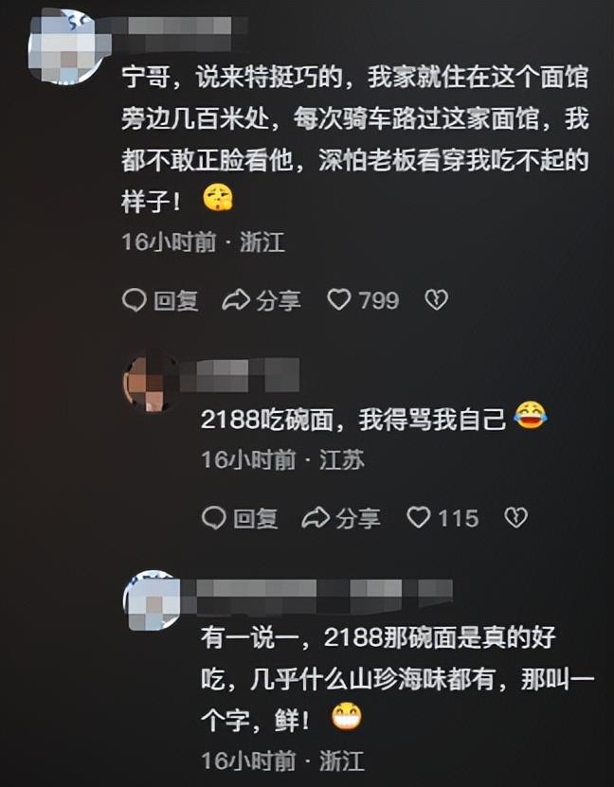Open the top commenter's pixelated avatar

click(x=66, y=46)
